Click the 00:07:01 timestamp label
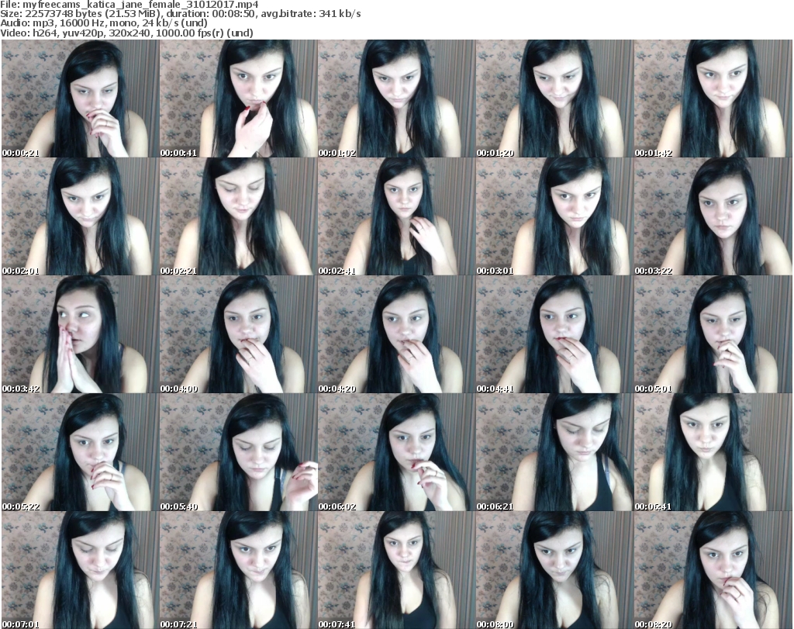794x629 pixels. coord(21,624)
